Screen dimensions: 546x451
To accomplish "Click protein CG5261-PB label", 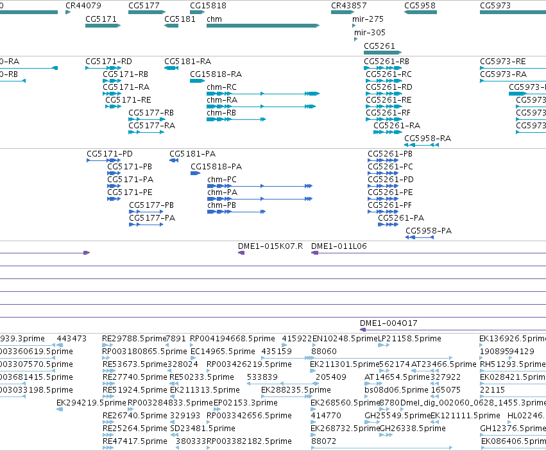I will (x=390, y=154).
